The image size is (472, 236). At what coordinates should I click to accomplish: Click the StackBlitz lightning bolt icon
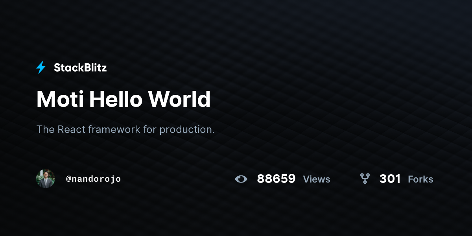tap(41, 68)
